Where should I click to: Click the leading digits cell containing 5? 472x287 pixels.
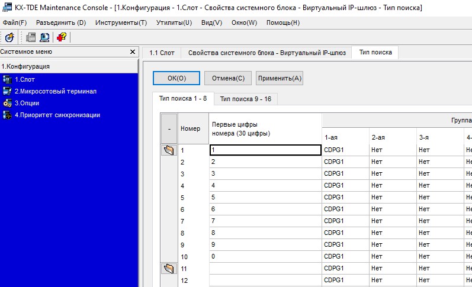point(265,198)
